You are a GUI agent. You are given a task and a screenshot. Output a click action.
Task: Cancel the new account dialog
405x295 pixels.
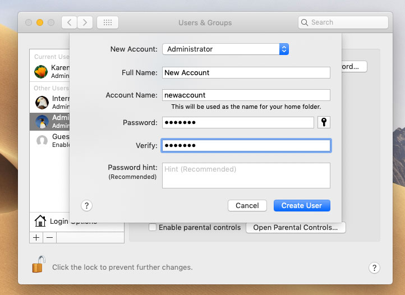pos(247,206)
